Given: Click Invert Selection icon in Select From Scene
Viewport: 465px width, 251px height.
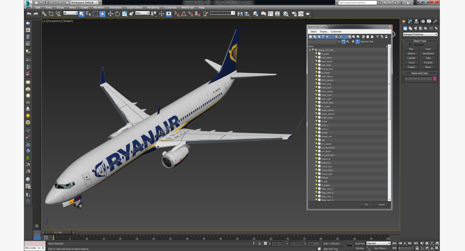Looking at the screenshot, I should pos(372,37).
